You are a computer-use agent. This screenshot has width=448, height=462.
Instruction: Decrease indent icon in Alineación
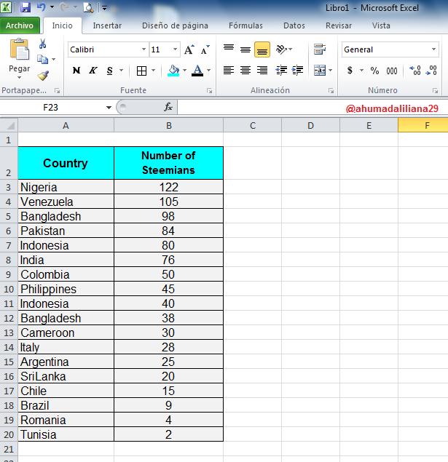point(281,71)
